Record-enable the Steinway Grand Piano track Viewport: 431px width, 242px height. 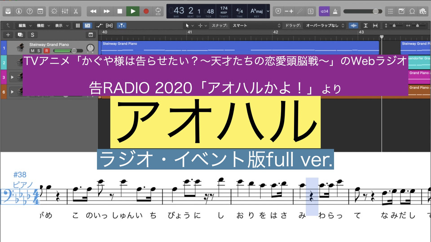[47, 51]
